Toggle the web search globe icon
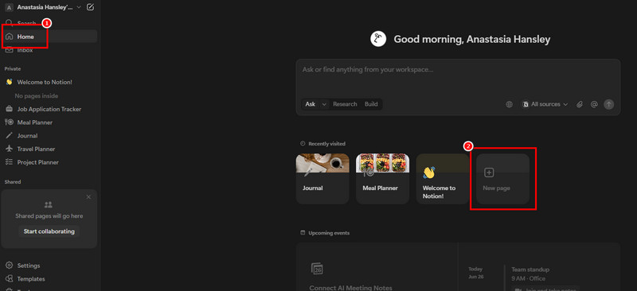This screenshot has height=291, width=637. (509, 104)
